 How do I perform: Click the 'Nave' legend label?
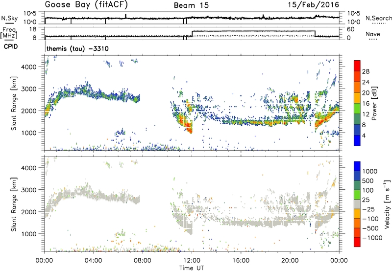(373, 34)
